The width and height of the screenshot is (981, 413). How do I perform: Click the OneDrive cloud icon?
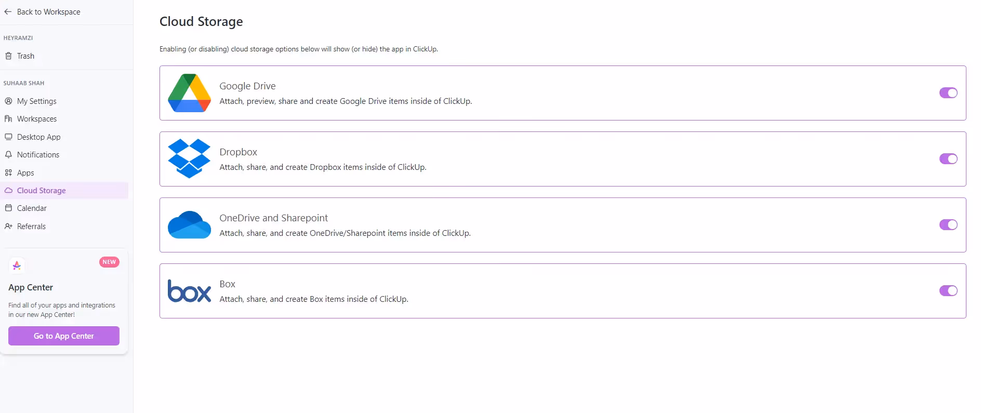tap(189, 225)
